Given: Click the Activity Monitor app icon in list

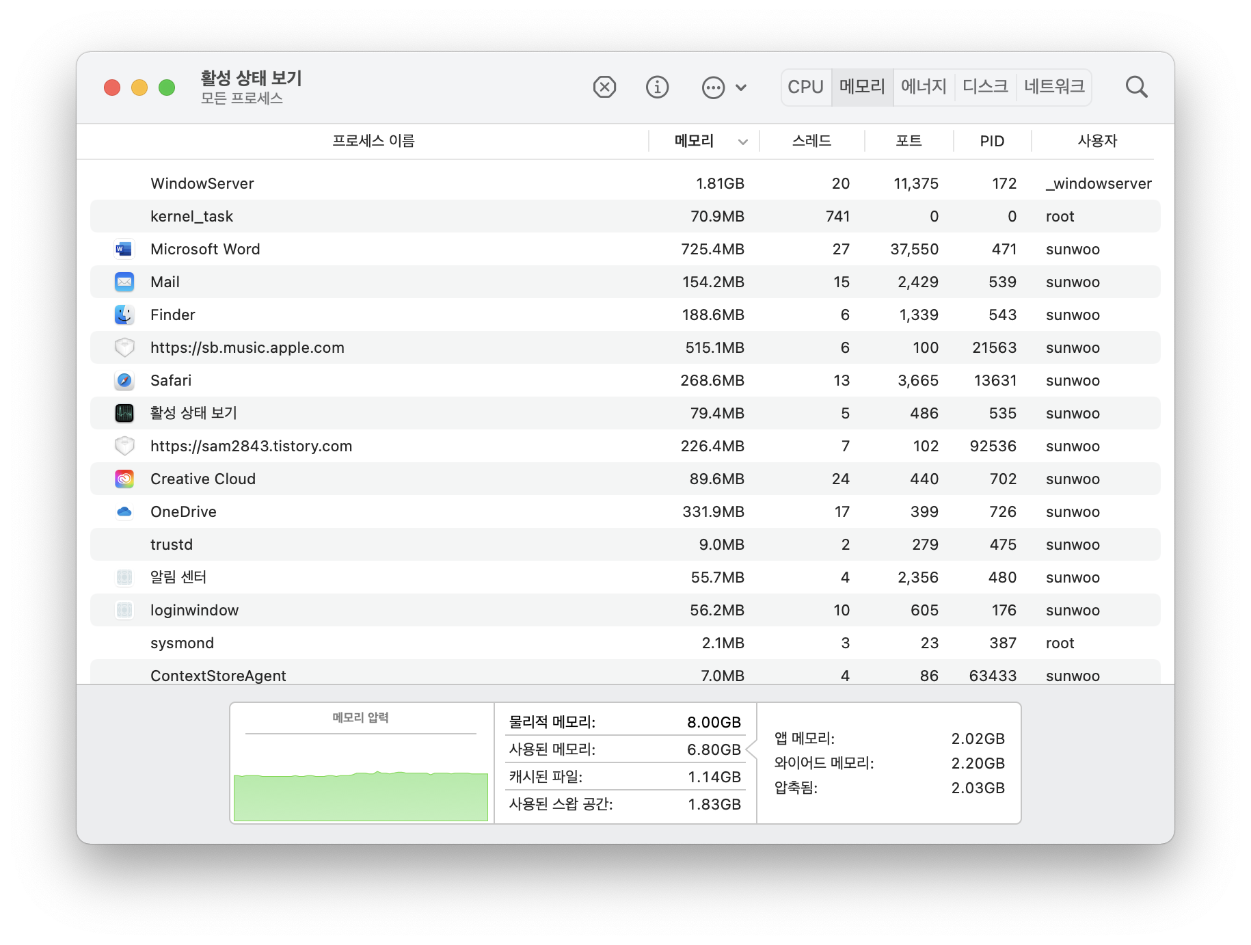Looking at the screenshot, I should click(x=124, y=413).
